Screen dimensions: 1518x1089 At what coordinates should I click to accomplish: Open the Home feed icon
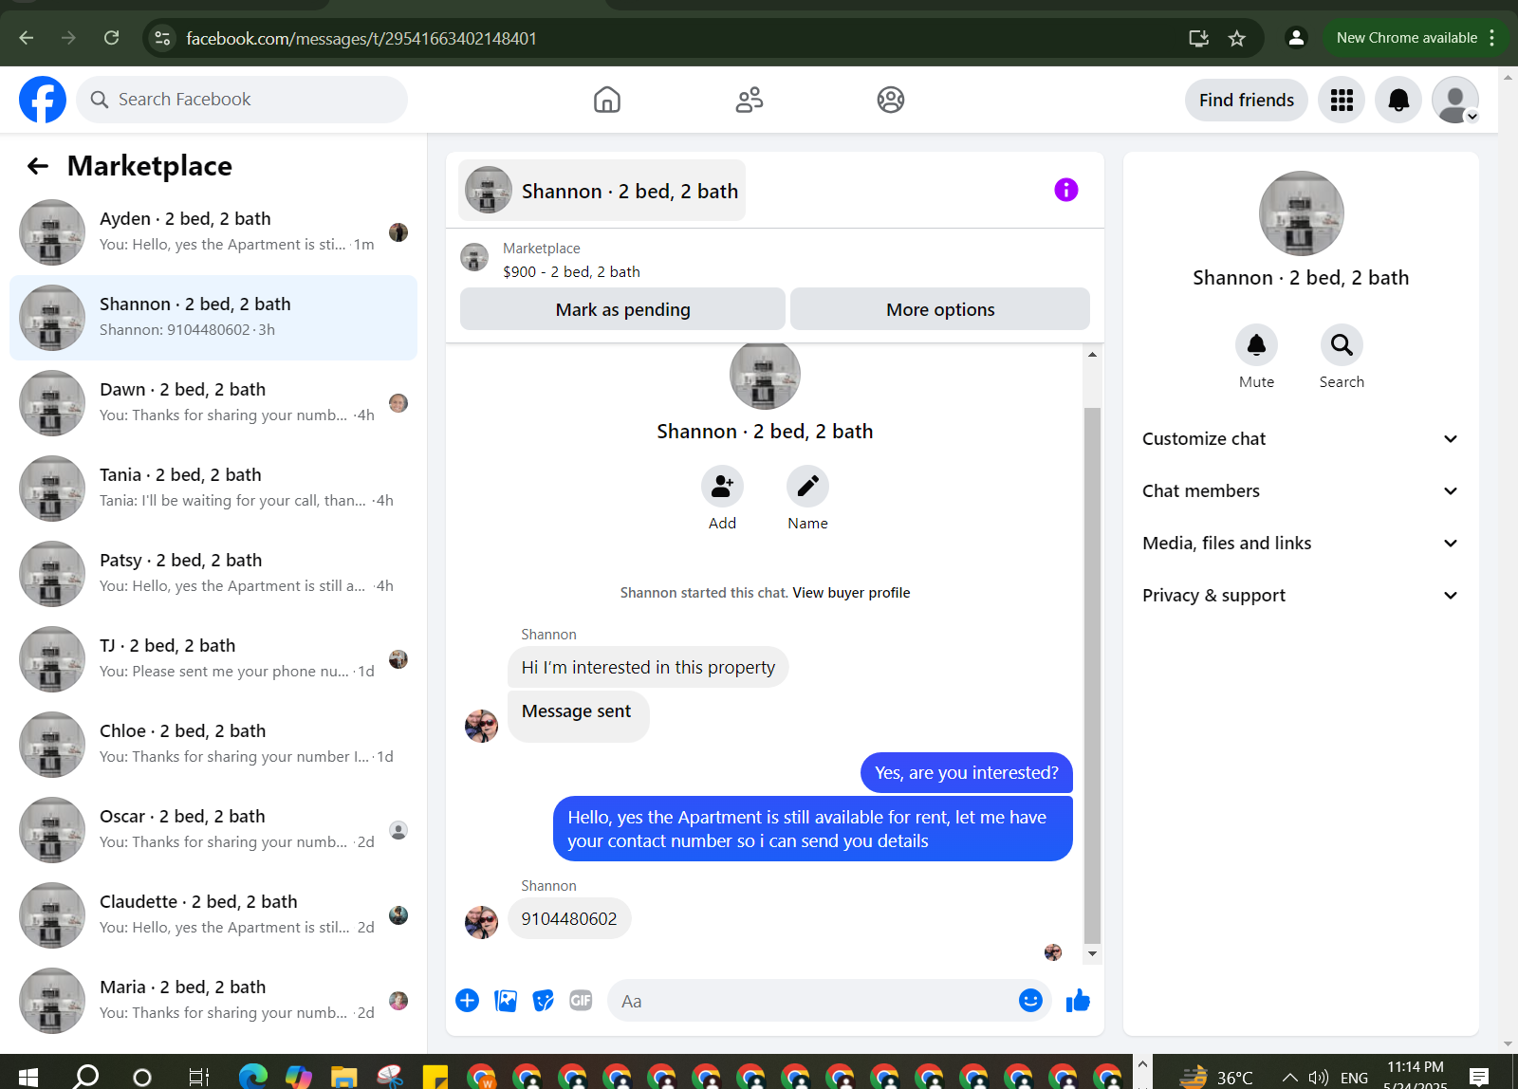coord(607,100)
